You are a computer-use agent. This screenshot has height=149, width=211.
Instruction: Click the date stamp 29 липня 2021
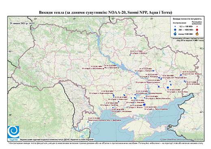point(22,23)
